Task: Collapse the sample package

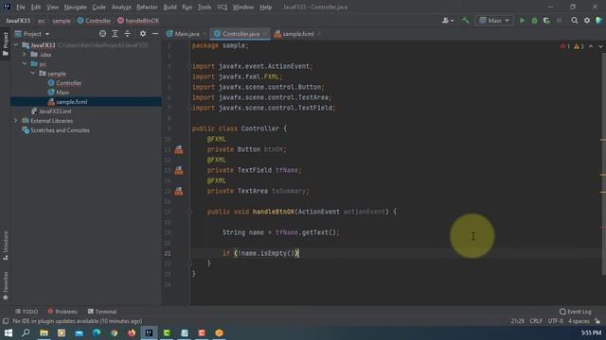Action: pyautogui.click(x=33, y=74)
